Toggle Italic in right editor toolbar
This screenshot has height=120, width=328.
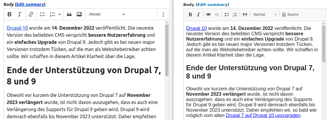coord(198,15)
